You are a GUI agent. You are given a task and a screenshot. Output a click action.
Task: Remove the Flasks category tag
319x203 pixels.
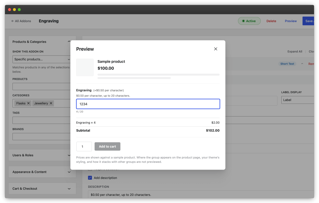[x=28, y=103]
